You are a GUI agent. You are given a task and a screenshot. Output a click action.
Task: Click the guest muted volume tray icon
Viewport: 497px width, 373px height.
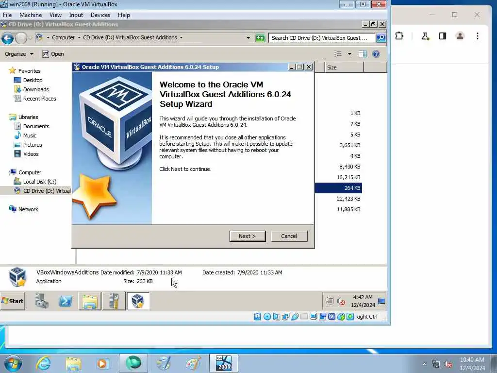pos(341,301)
